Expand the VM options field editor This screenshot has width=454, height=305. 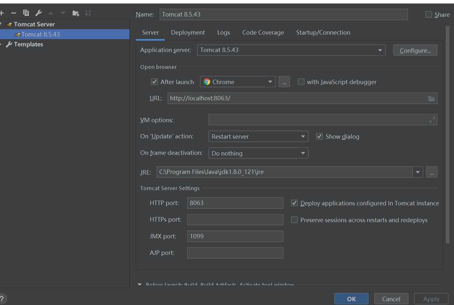click(432, 120)
